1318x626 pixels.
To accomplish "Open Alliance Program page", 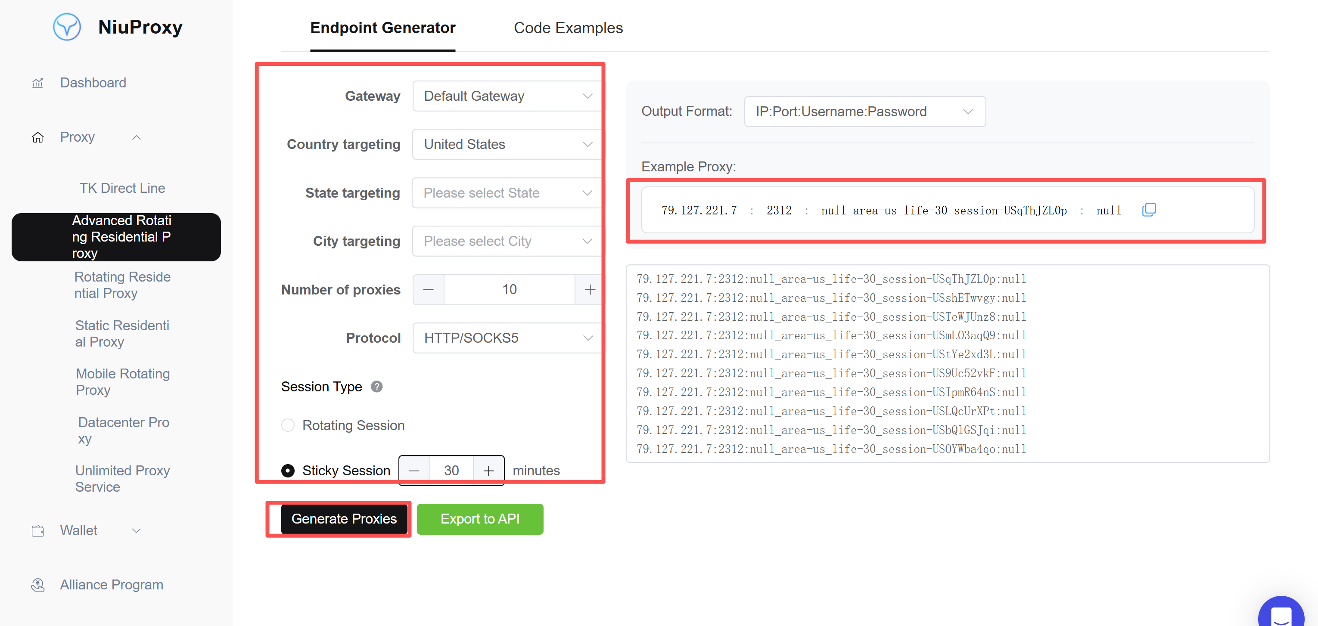I will [112, 585].
